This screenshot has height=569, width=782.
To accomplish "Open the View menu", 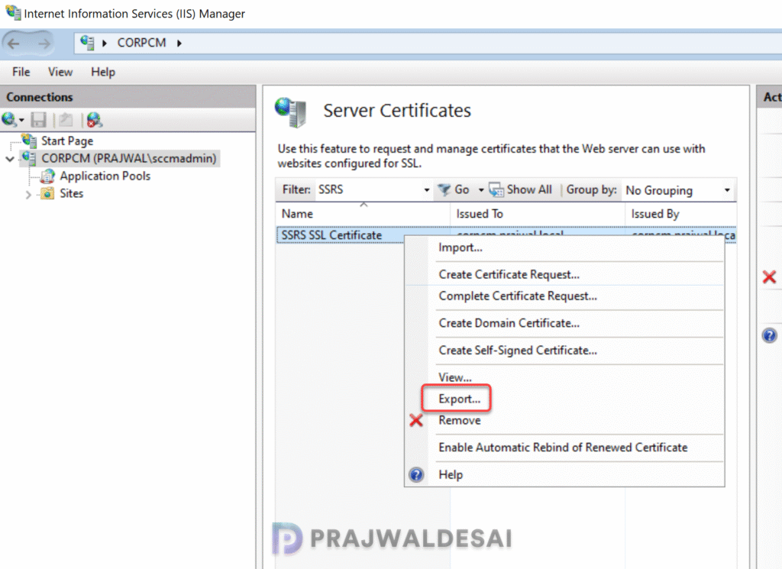I will (x=60, y=72).
